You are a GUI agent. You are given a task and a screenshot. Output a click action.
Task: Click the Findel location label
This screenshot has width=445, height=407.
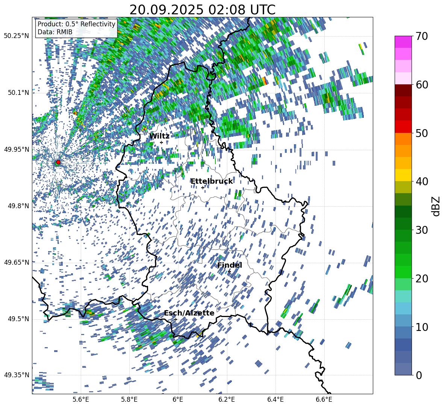(230, 265)
